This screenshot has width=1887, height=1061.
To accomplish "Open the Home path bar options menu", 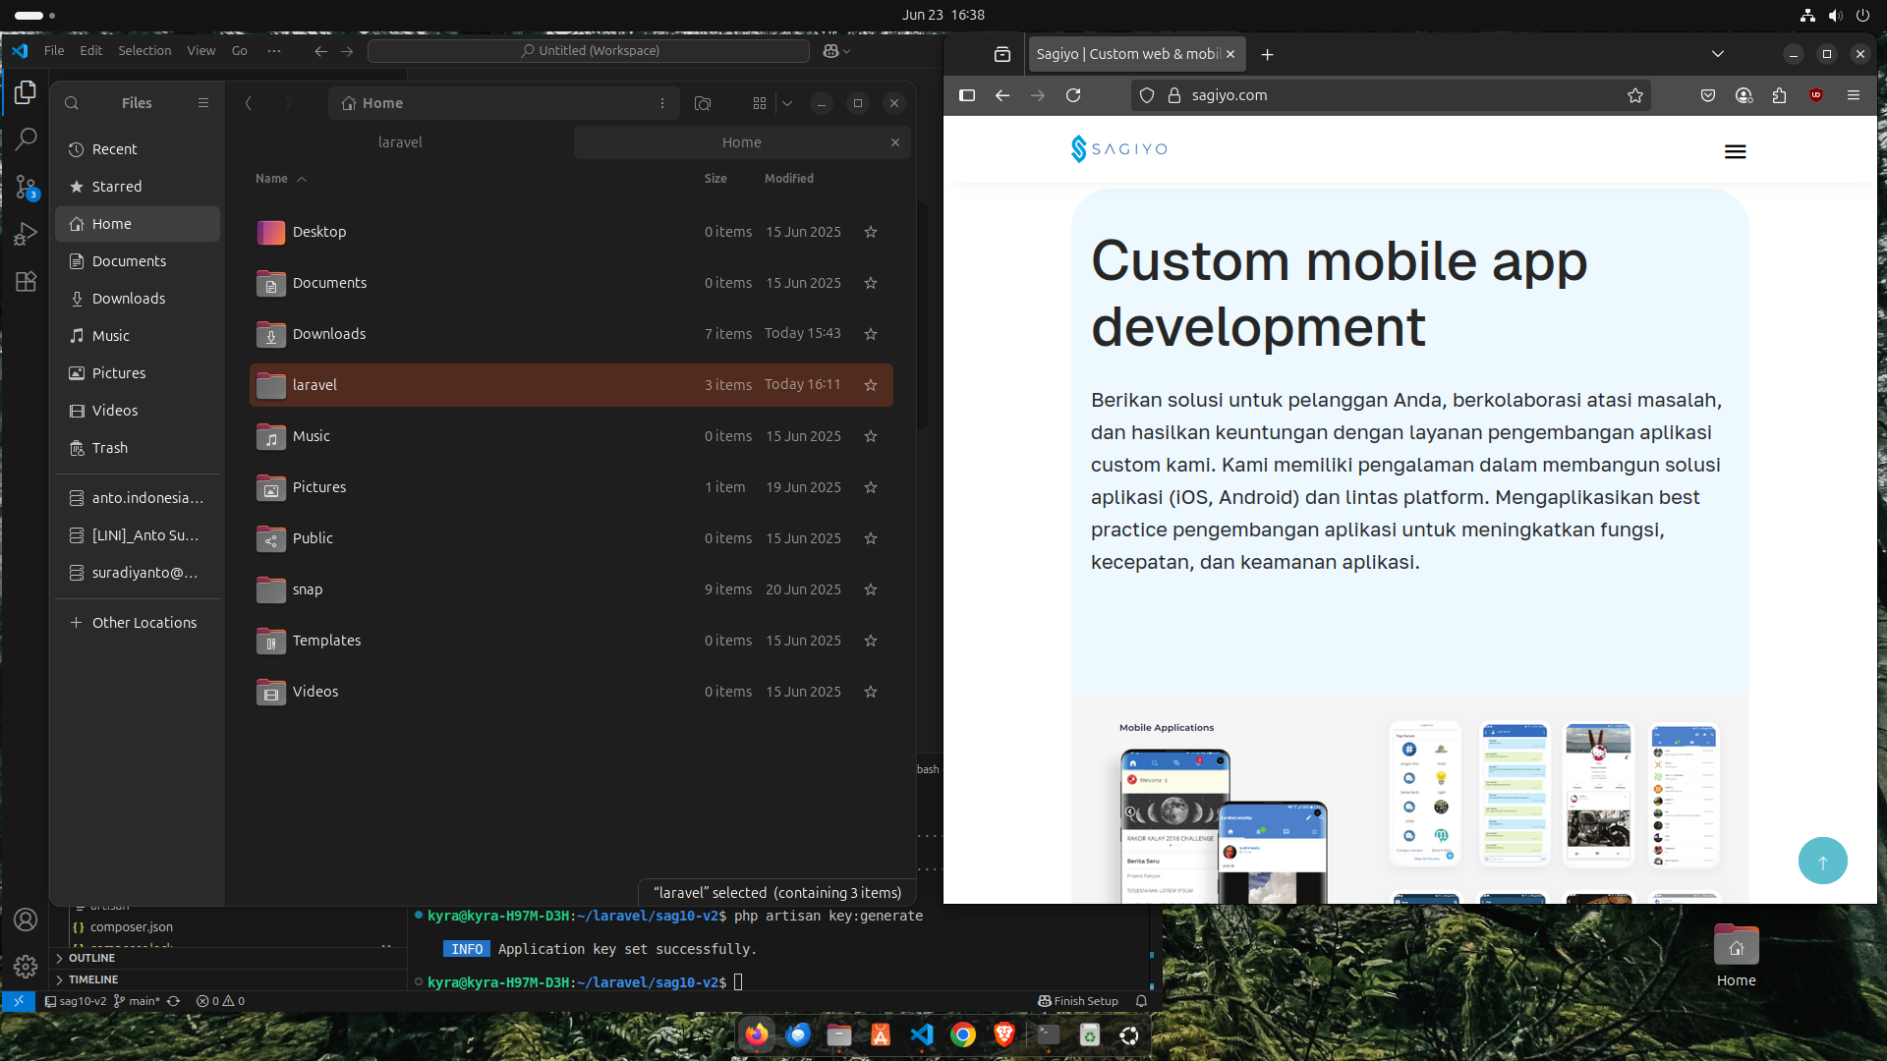I will 662,103.
